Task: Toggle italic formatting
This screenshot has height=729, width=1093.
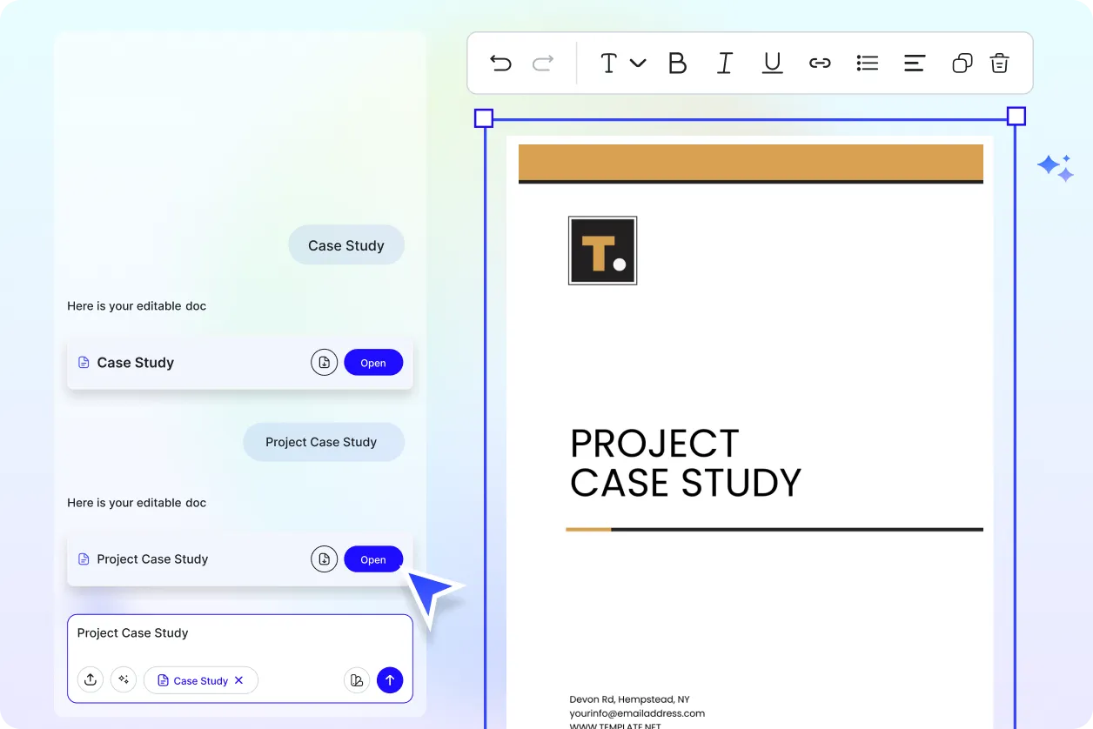Action: coord(725,63)
